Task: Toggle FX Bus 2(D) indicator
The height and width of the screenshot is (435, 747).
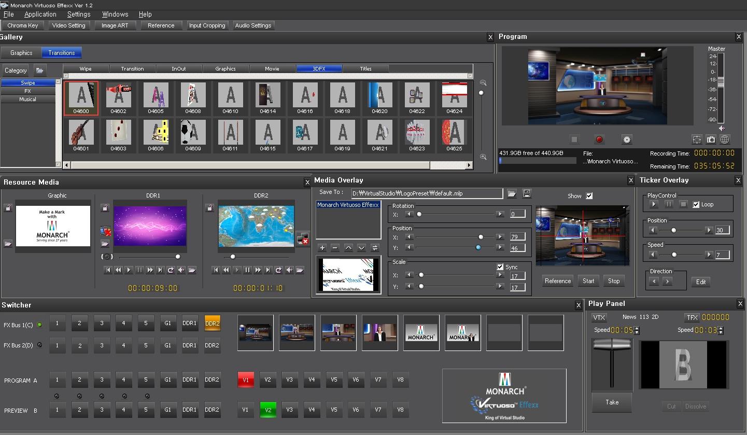Action: tap(39, 345)
